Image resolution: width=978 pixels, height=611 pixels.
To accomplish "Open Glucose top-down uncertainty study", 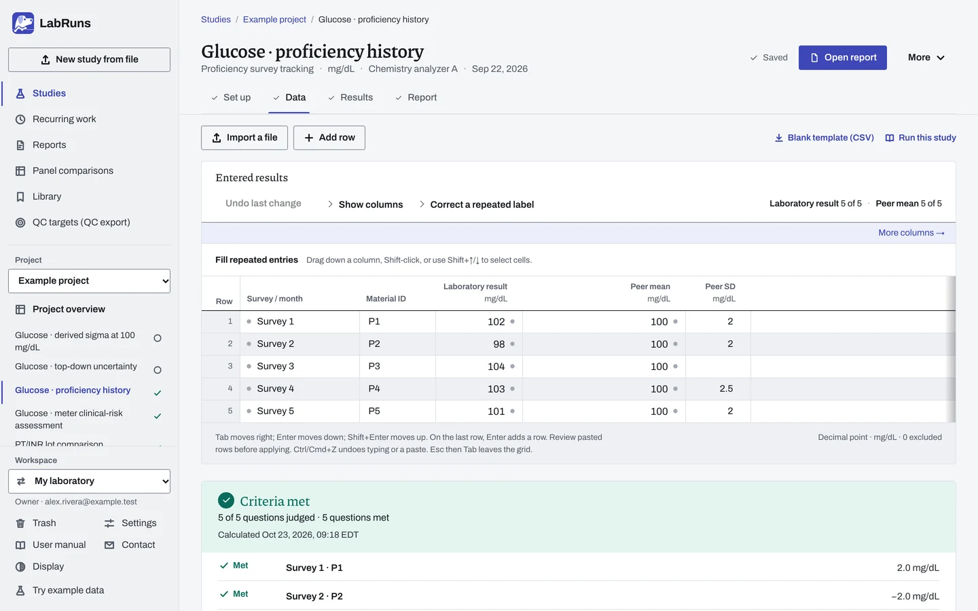I will [89, 367].
